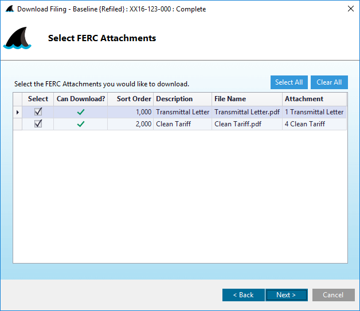Close the Download Filing window
The width and height of the screenshot is (360, 311).
[x=350, y=9]
